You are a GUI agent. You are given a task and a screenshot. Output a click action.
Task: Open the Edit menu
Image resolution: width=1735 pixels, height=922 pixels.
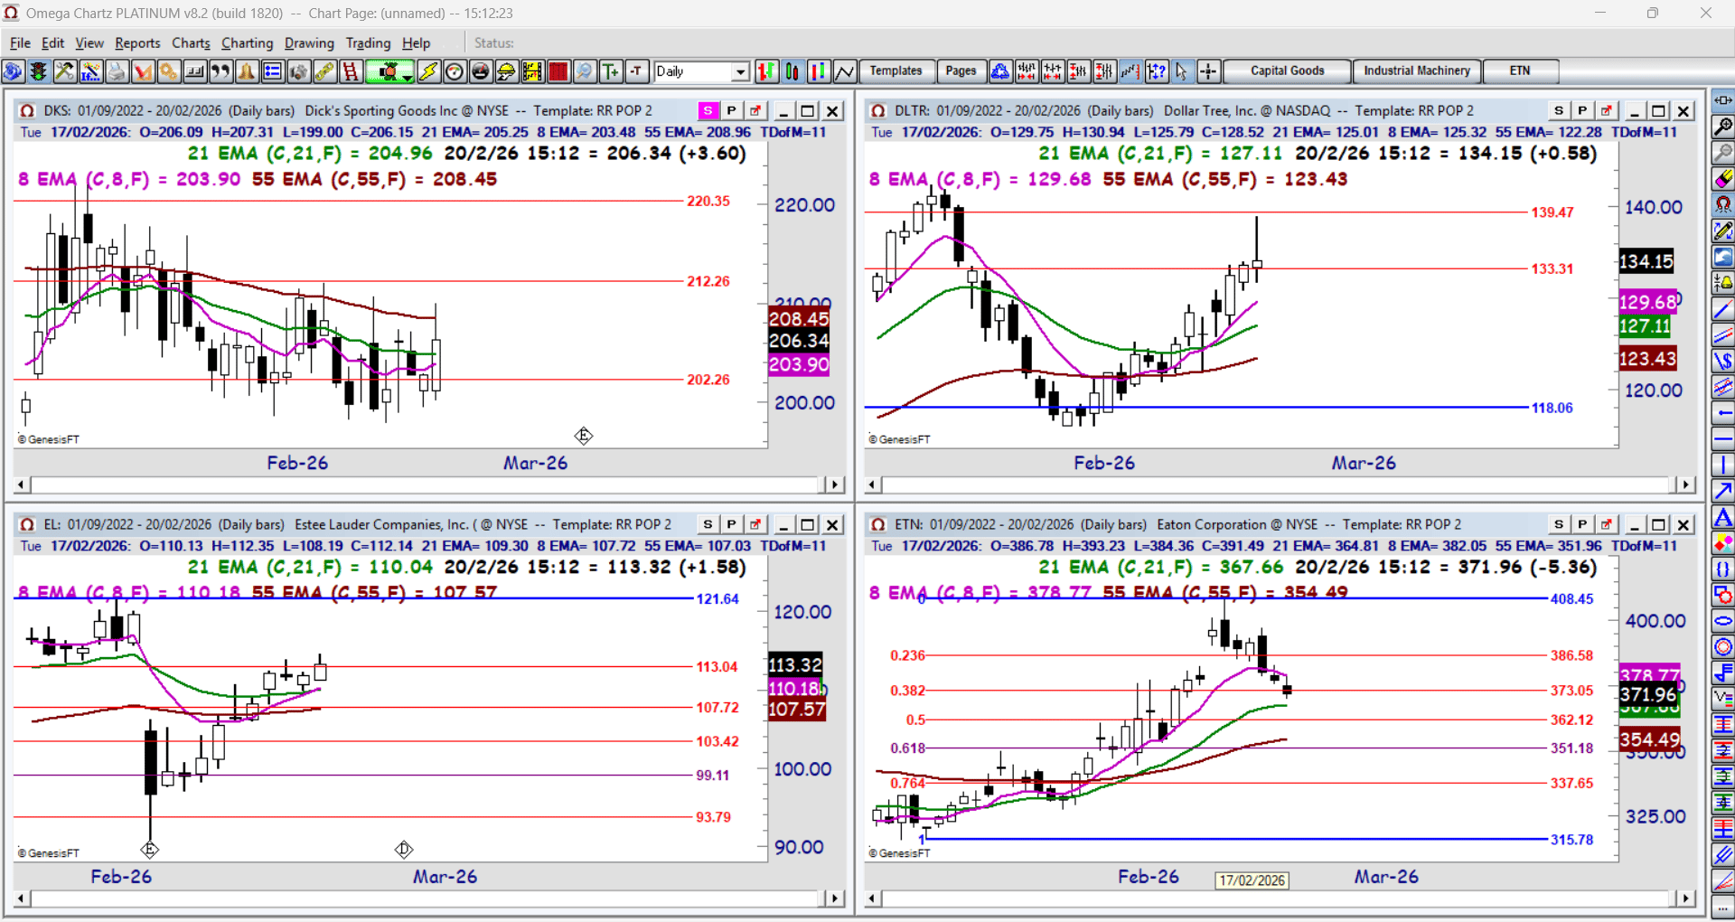(52, 42)
